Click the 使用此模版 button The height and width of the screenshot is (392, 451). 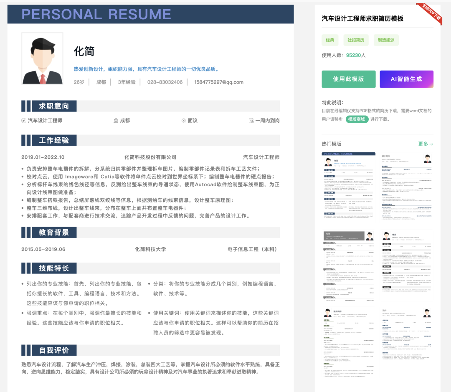coord(349,79)
